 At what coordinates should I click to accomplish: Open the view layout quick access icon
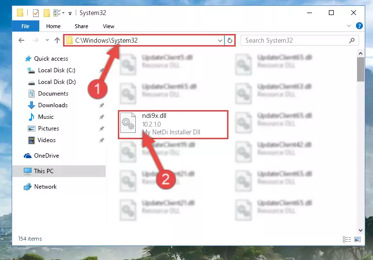59,13
